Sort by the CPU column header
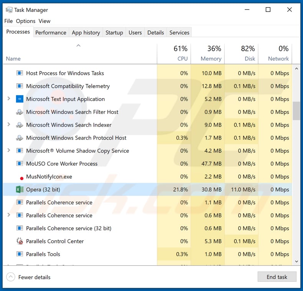The width and height of the screenshot is (303, 291). pos(174,54)
